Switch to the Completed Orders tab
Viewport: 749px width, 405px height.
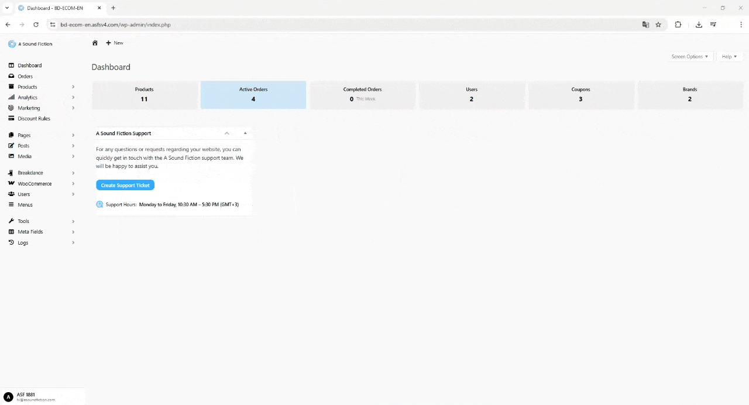coord(362,94)
